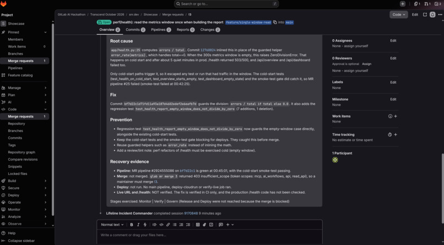Screen dimensions: 444x245
Task: Open the three-dot merge request actions menu
Action: click(440, 14)
